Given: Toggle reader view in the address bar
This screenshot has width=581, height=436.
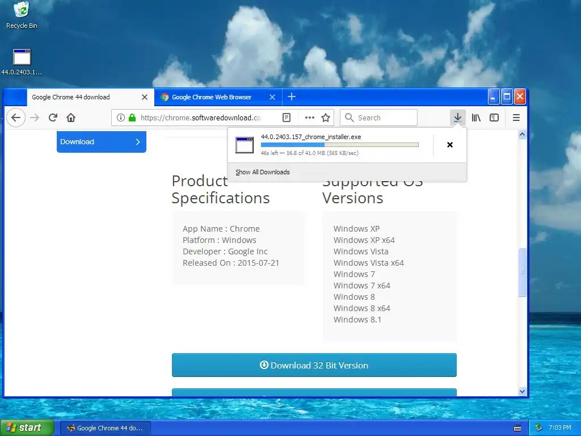Looking at the screenshot, I should pyautogui.click(x=287, y=118).
